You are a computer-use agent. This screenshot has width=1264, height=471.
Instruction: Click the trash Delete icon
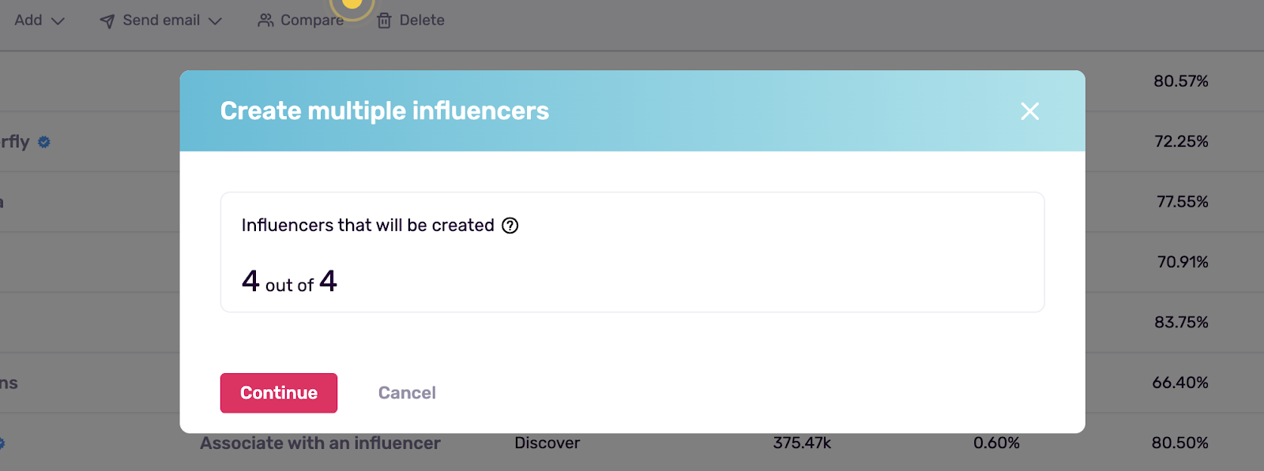[384, 21]
